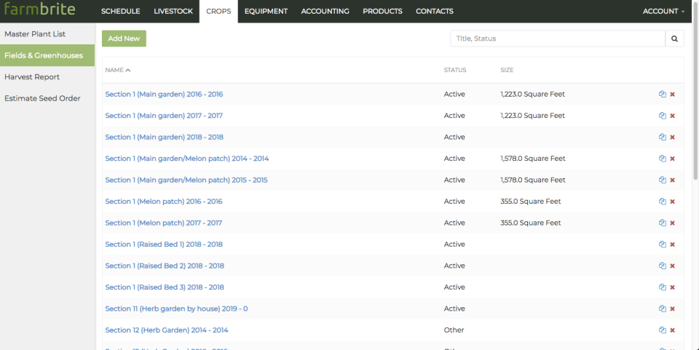Open Section 1 (Main garden/Melon patch) 2014 - 2014 link
The width and height of the screenshot is (699, 350).
tap(187, 158)
